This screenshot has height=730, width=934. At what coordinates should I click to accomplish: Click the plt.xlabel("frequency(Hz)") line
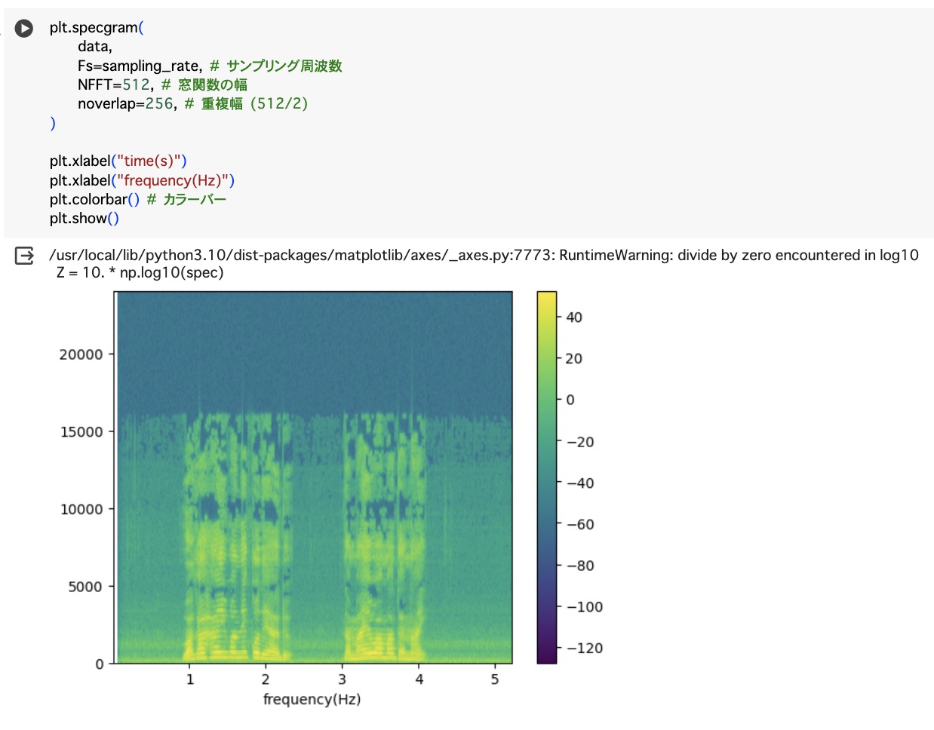pos(142,181)
